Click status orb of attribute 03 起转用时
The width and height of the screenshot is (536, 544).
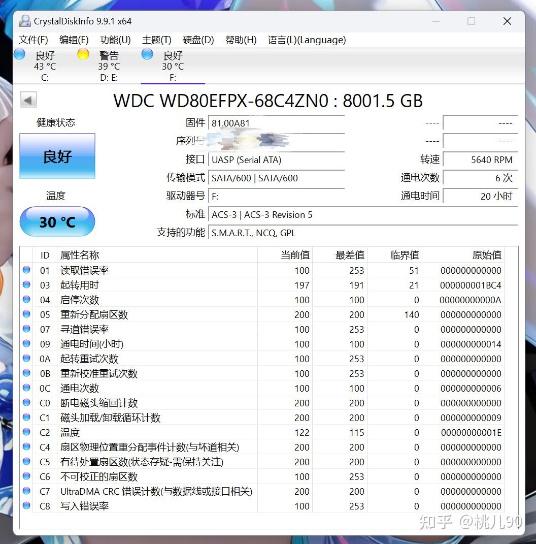point(26,284)
